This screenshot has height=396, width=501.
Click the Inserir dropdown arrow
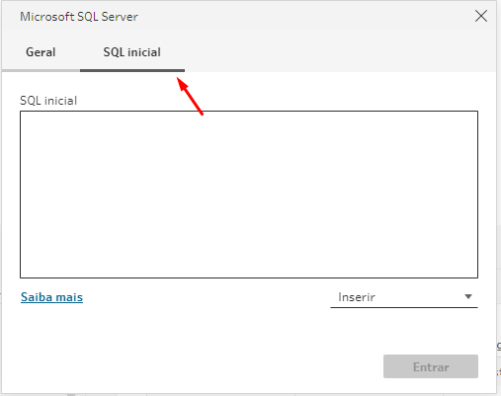pos(468,296)
